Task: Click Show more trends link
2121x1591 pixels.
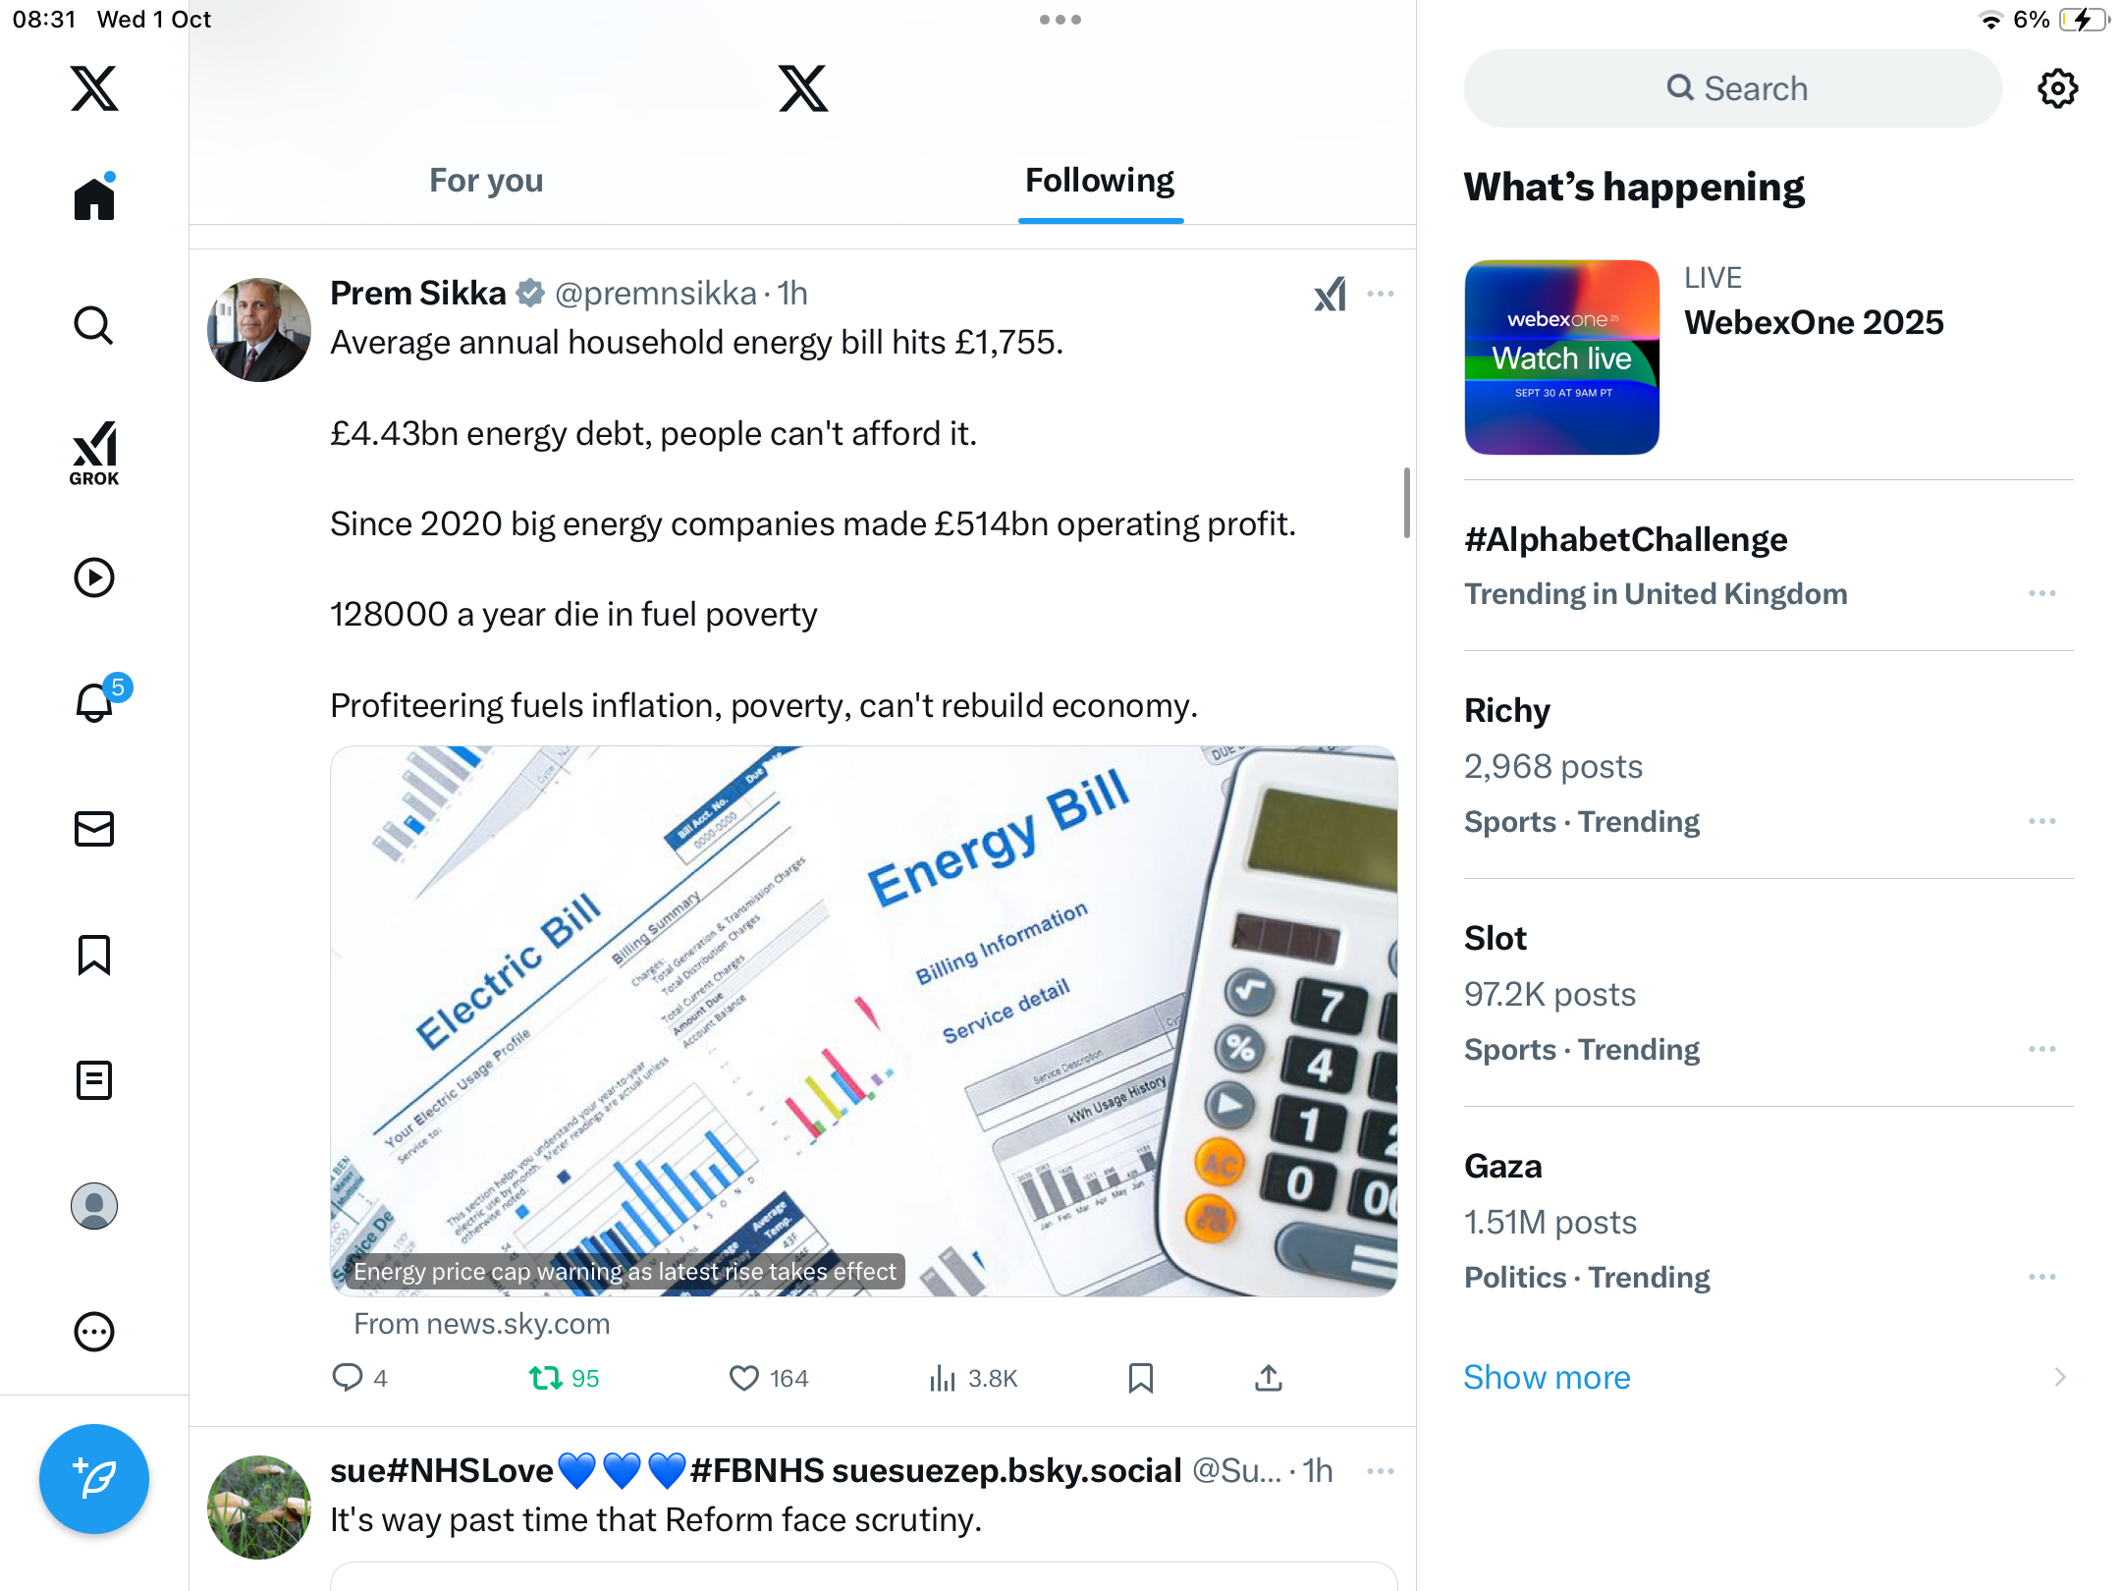Action: (x=1547, y=1377)
